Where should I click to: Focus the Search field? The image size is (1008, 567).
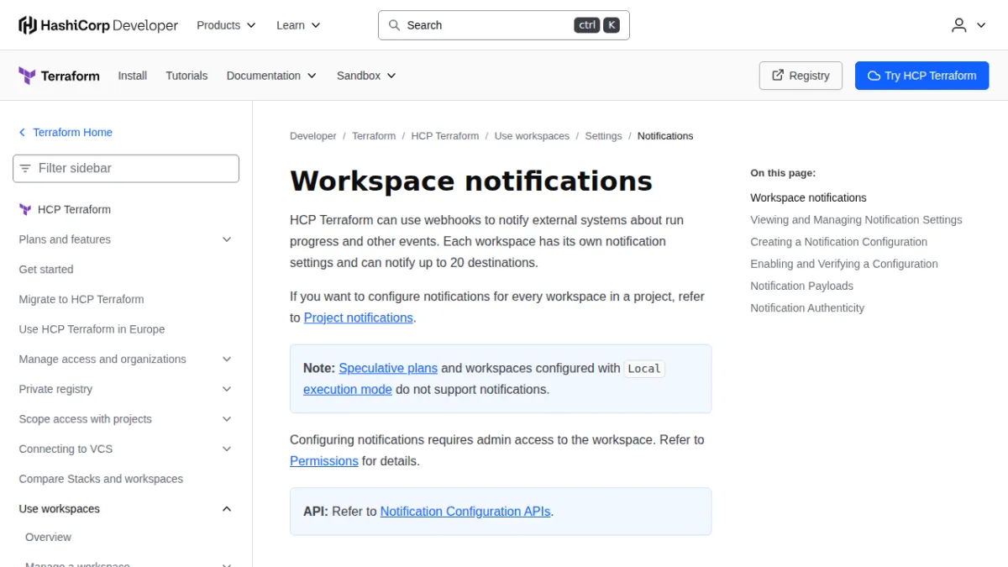click(504, 25)
